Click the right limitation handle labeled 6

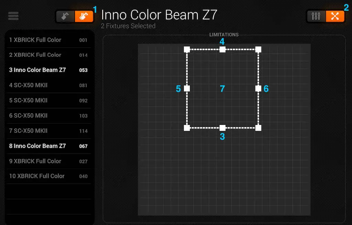258,88
